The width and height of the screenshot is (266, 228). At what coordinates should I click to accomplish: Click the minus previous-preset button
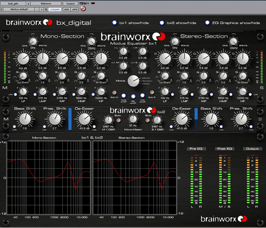pos(37,9)
